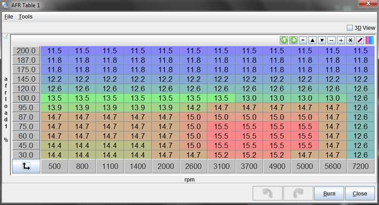Select the 500 rpm column header
This screenshot has height=205, width=379.
(55, 166)
